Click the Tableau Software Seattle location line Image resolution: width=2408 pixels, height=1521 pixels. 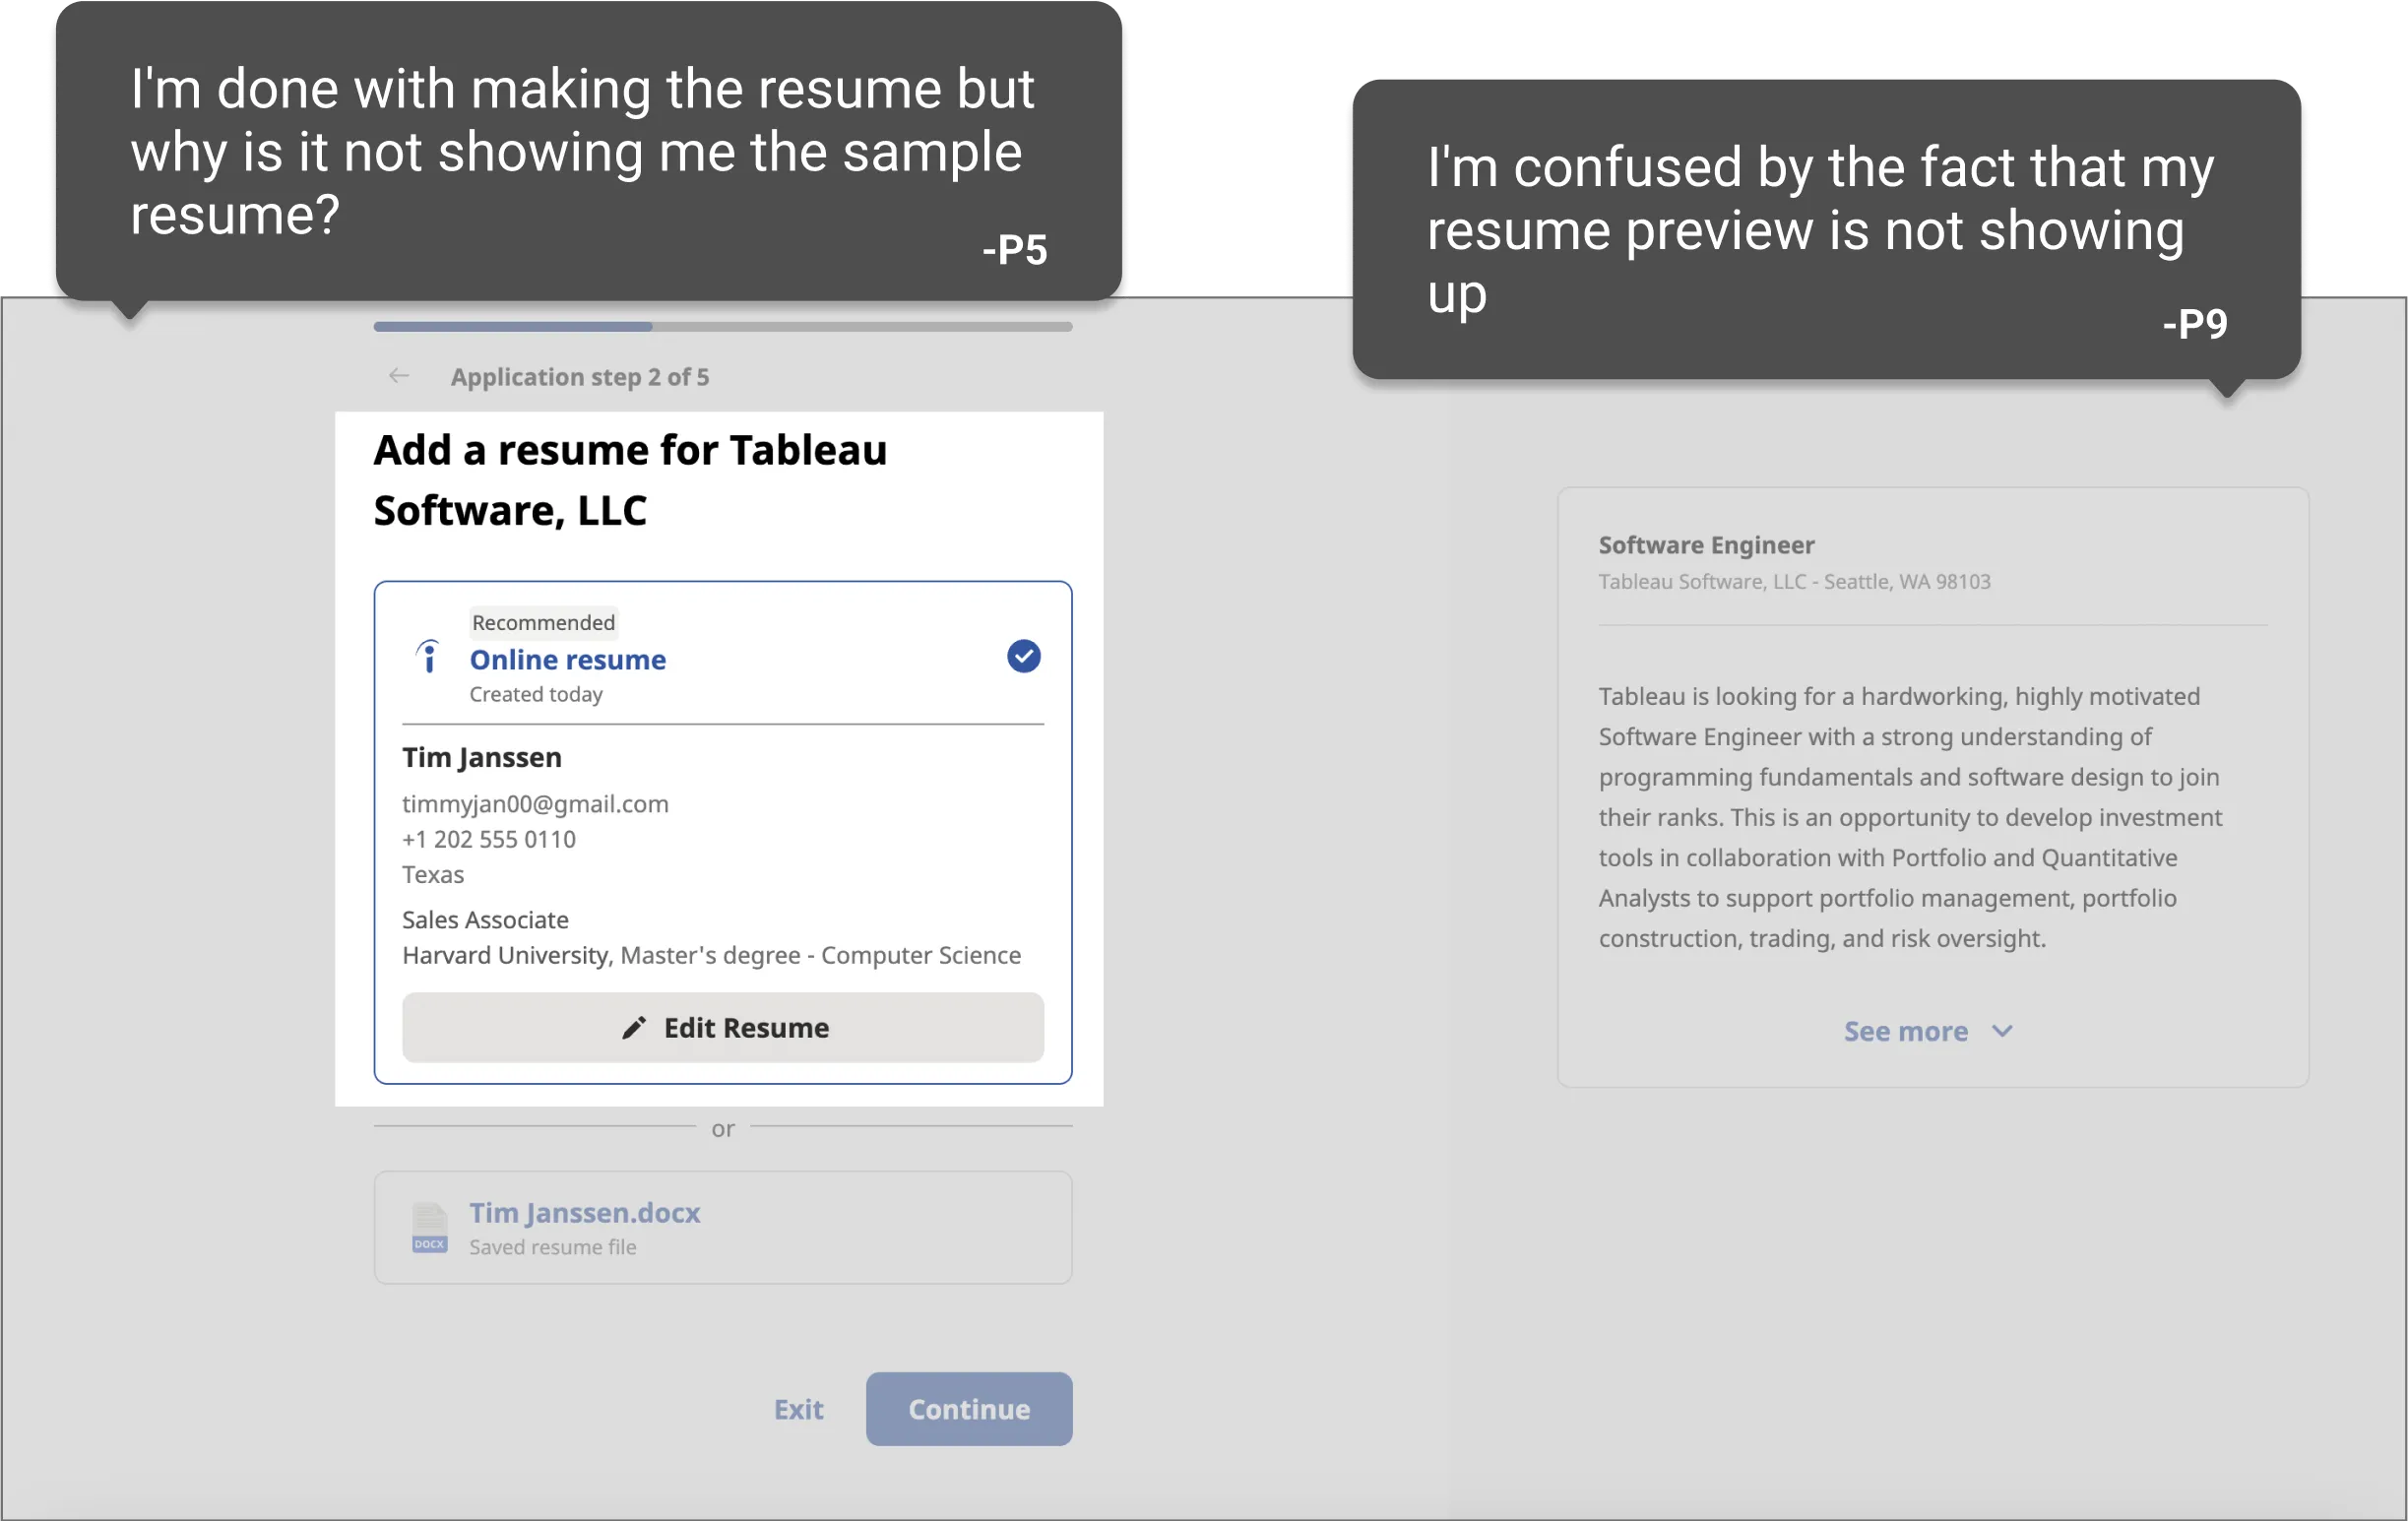coord(1794,582)
